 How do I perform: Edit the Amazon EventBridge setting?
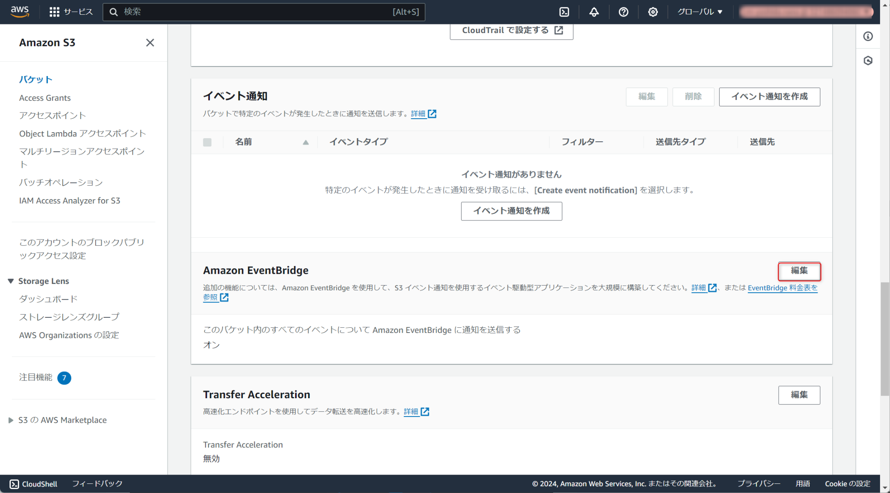[799, 271]
